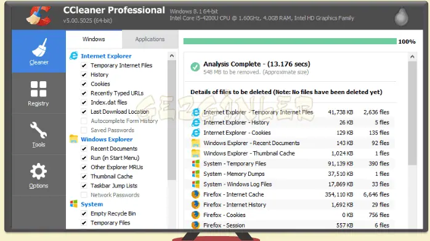Uncheck Temporary Internet Files checkbox
The width and height of the screenshot is (430, 241).
click(84, 65)
